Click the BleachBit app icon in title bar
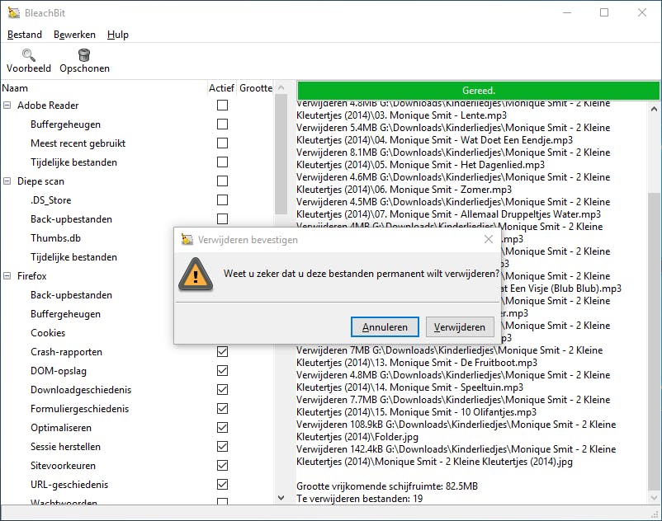 coord(13,12)
